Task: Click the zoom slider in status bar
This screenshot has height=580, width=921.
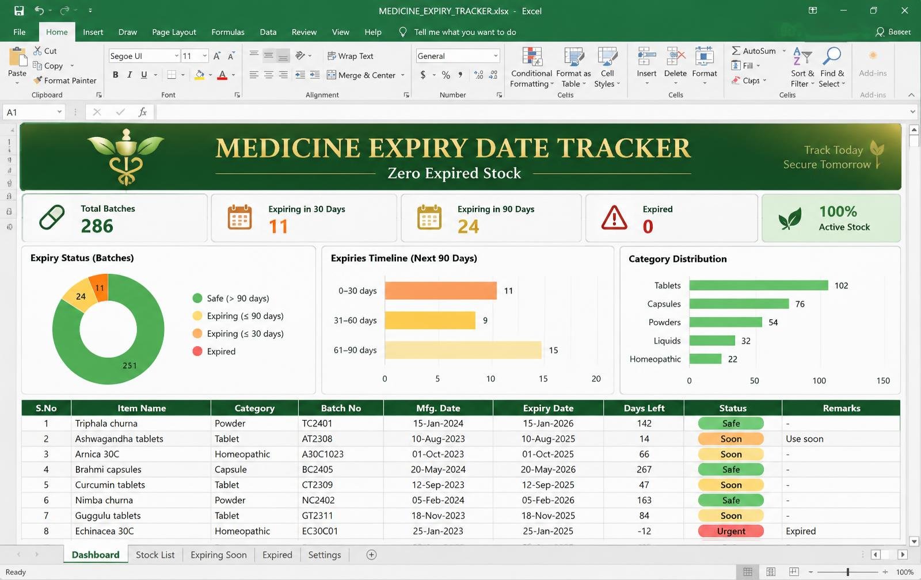Action: tap(847, 572)
